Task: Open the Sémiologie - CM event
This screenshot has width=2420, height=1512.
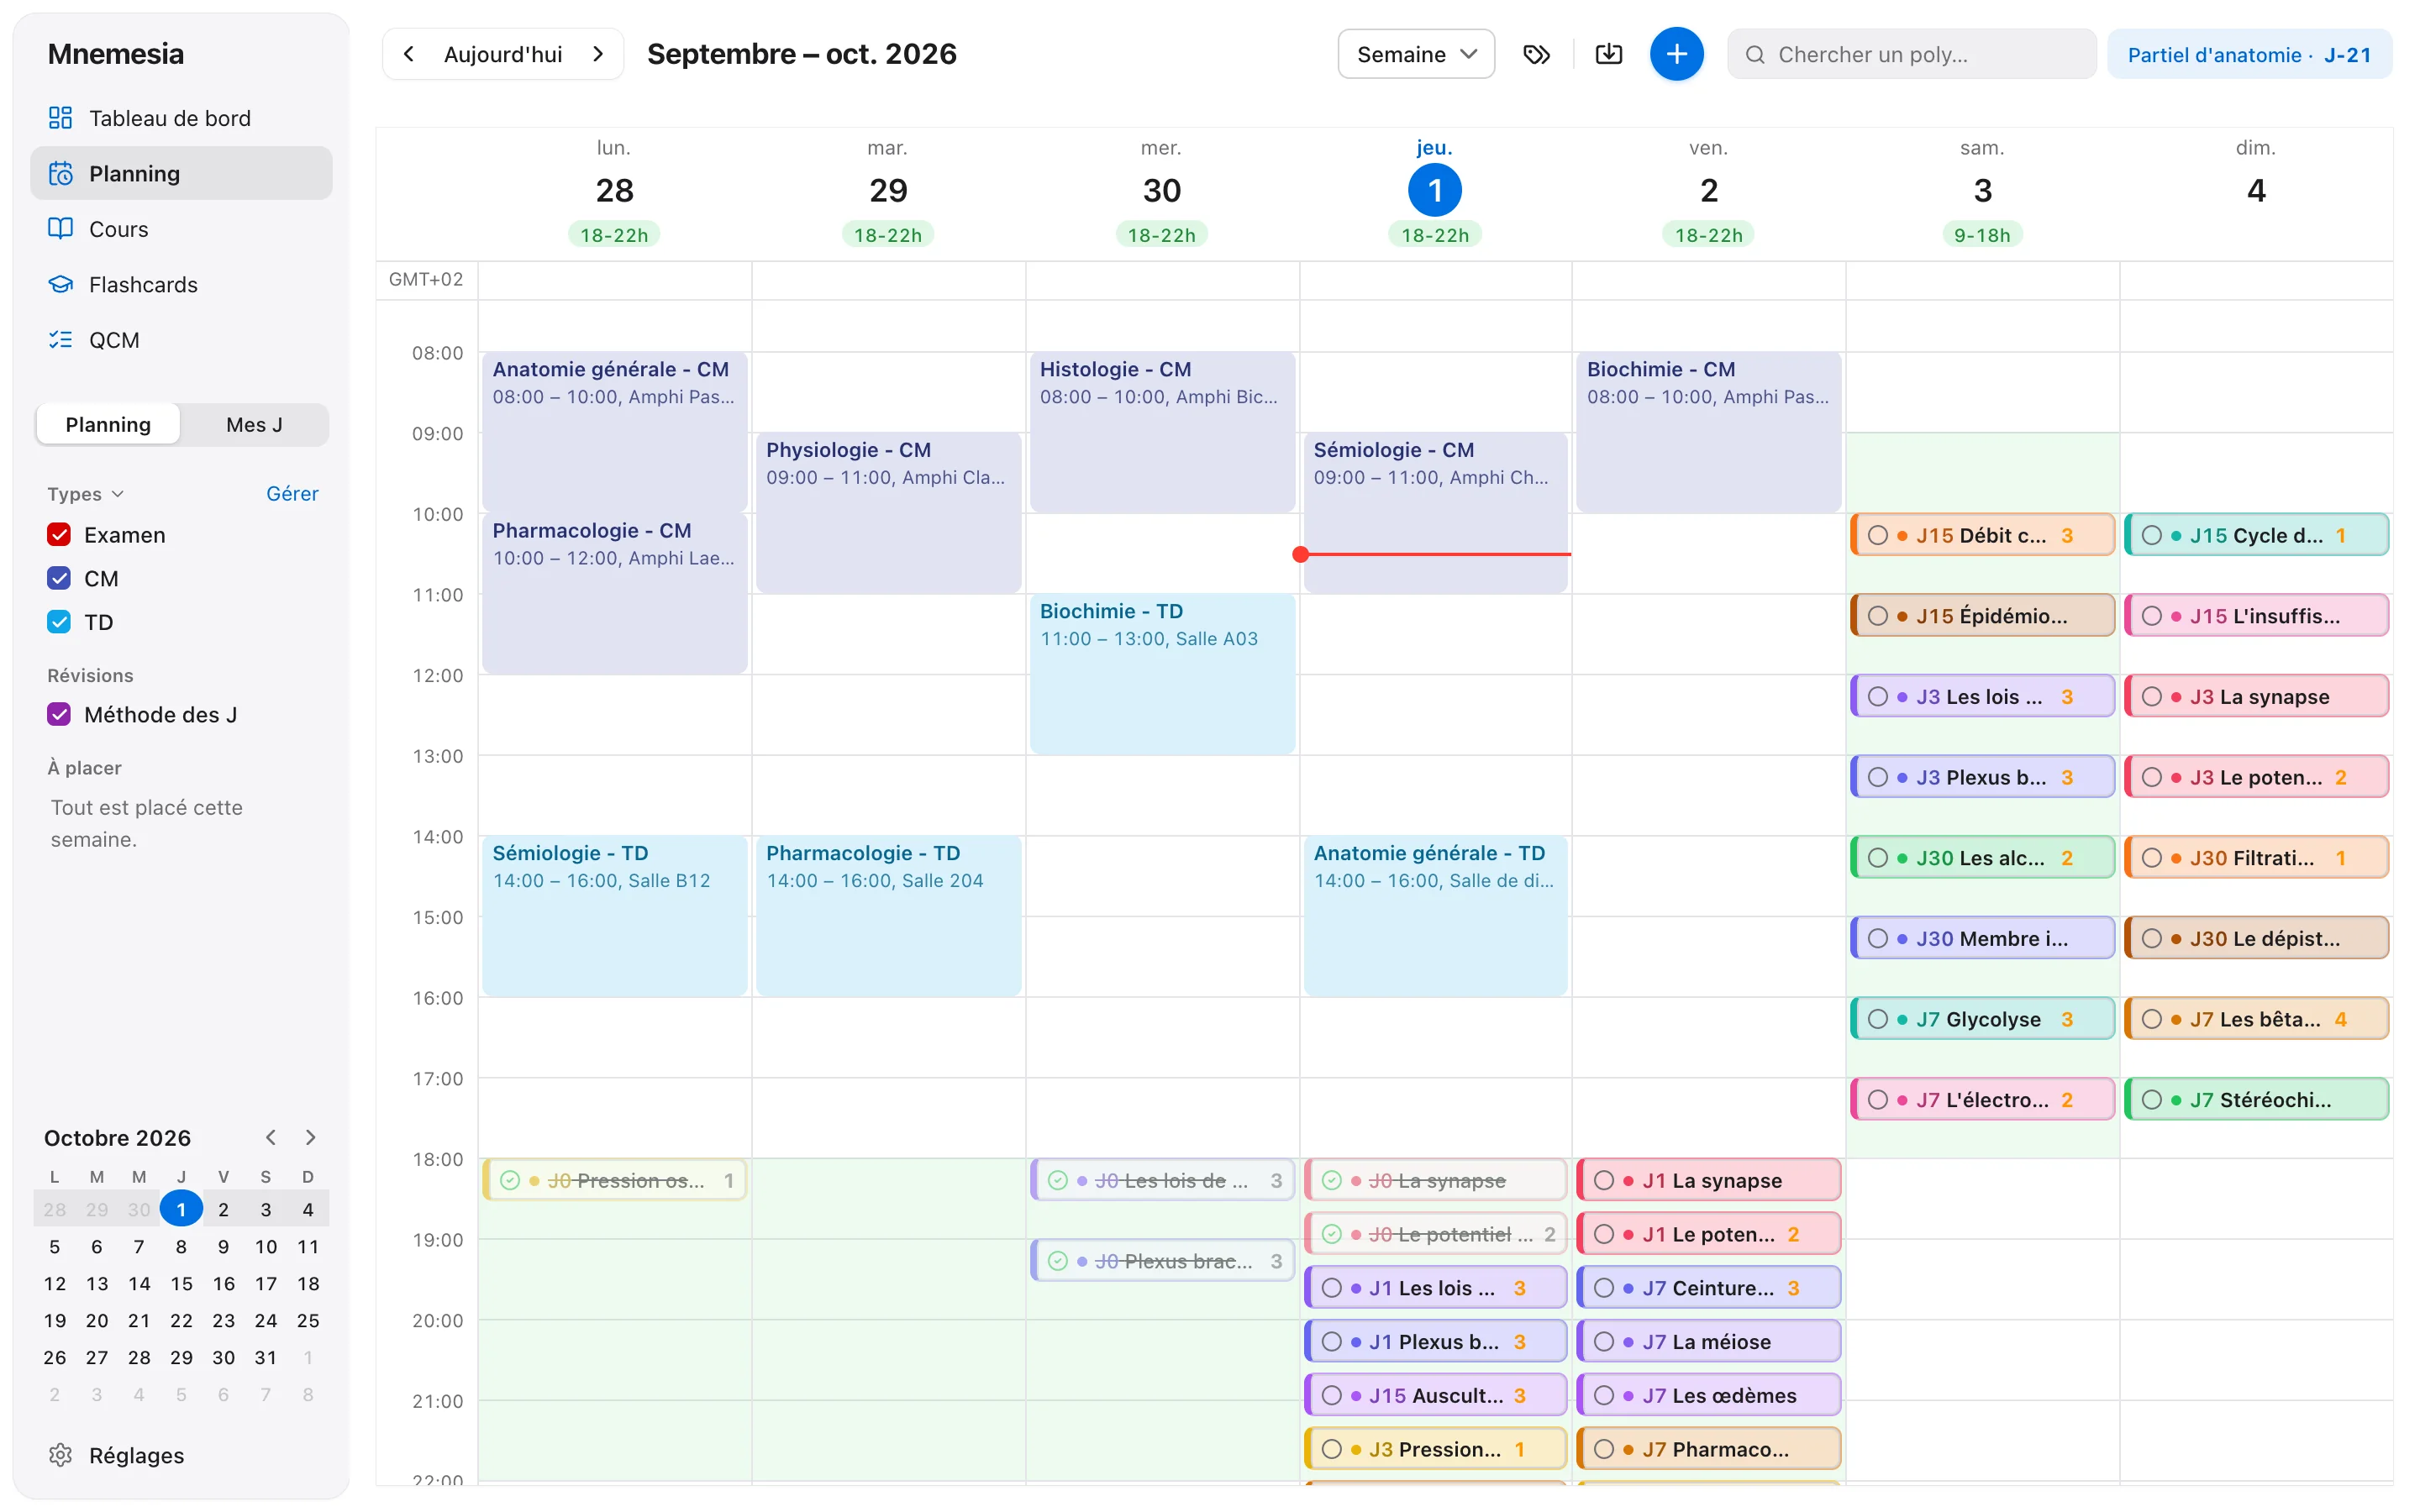Action: [x=1435, y=512]
